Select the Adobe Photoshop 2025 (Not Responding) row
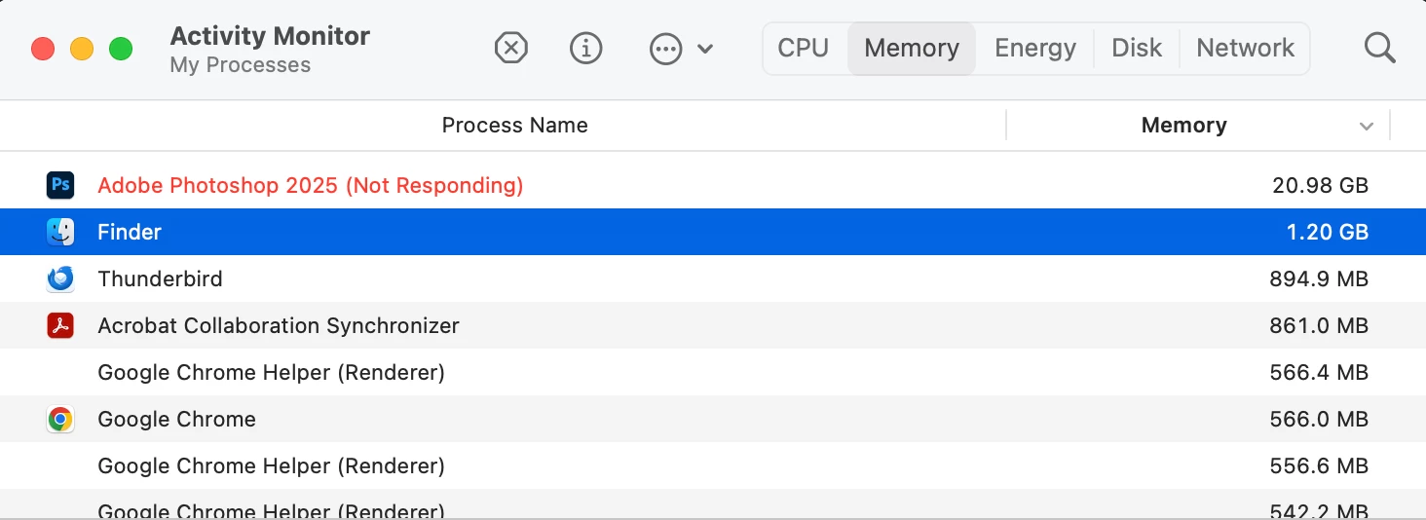Viewport: 1426px width, 520px height. pos(311,185)
